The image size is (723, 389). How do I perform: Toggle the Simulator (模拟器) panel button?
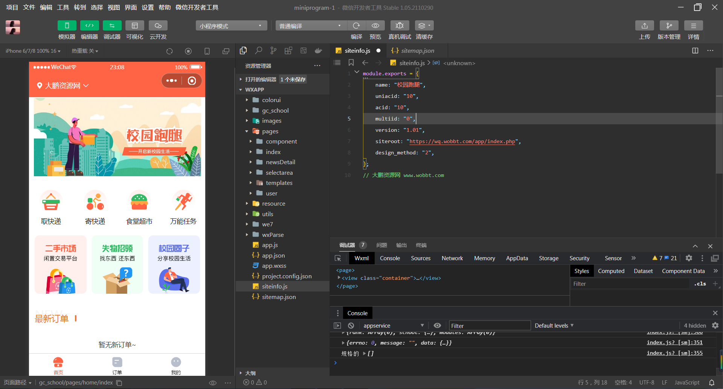(x=67, y=26)
